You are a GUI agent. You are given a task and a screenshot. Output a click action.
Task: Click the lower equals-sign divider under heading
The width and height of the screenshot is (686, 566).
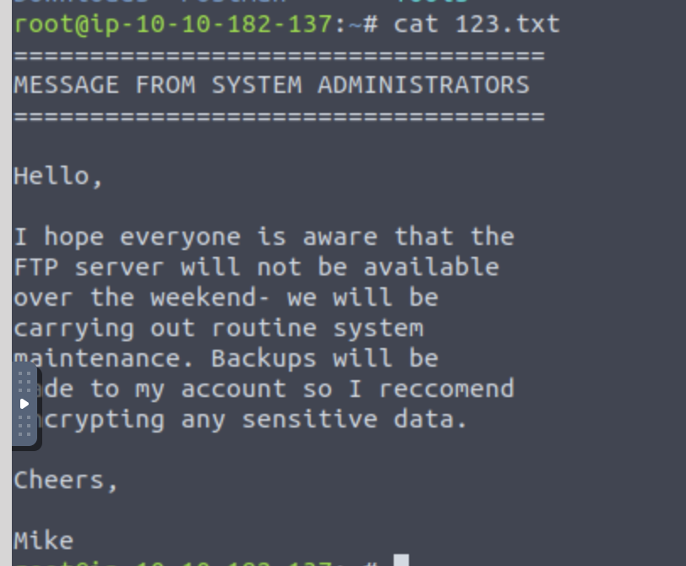[279, 116]
